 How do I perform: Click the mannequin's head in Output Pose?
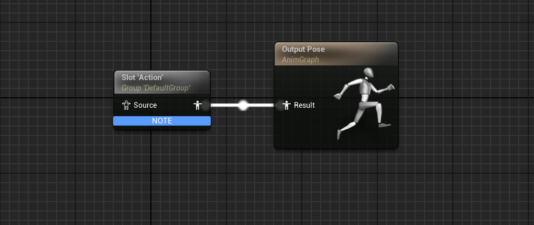point(368,72)
